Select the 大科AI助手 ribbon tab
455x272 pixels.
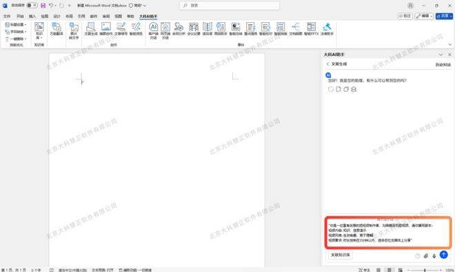(x=148, y=17)
